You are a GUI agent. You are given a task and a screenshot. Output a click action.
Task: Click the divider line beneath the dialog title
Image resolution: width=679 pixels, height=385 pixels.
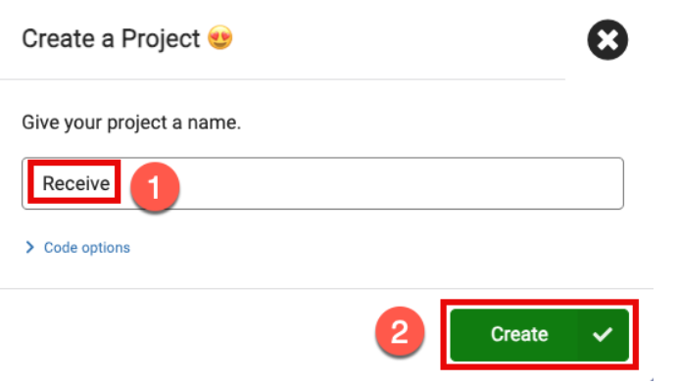tap(282, 79)
